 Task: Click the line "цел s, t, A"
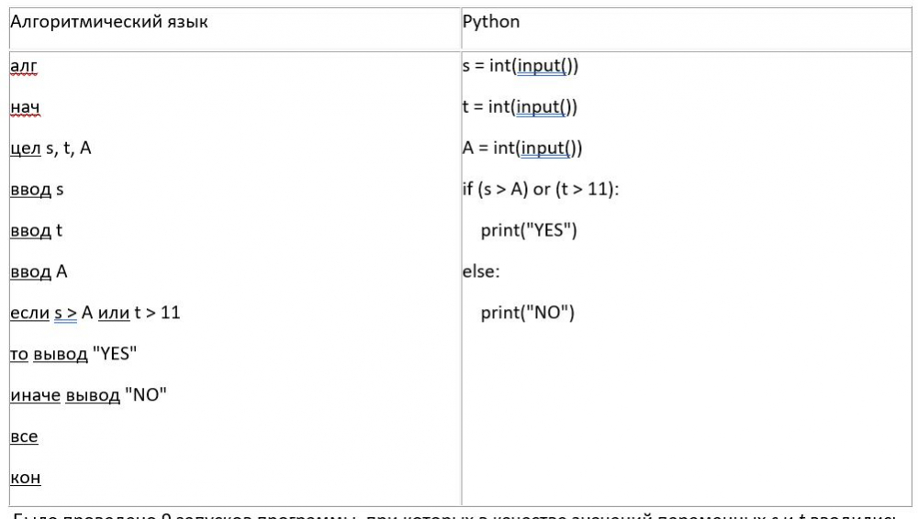click(x=50, y=148)
